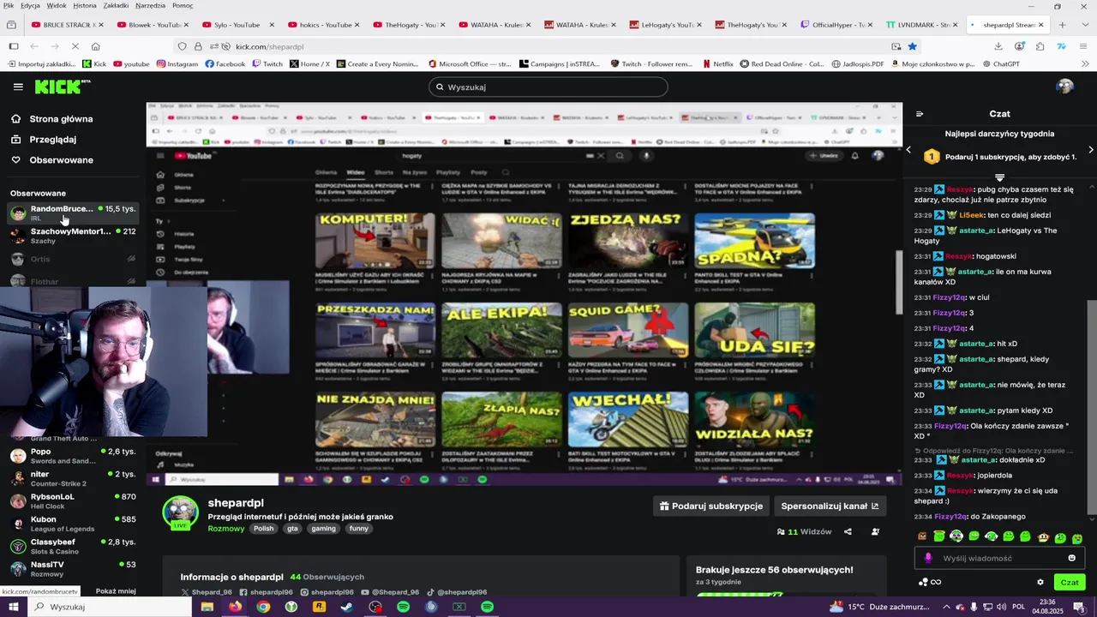Open @shepardpl96 TikTok link
1097x617 pixels.
457,592
